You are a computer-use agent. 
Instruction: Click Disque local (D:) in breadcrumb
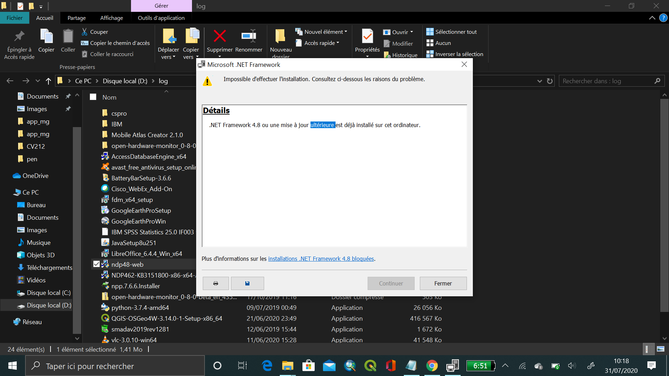click(x=125, y=81)
